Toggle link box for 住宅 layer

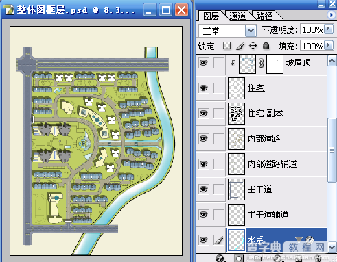218,88
